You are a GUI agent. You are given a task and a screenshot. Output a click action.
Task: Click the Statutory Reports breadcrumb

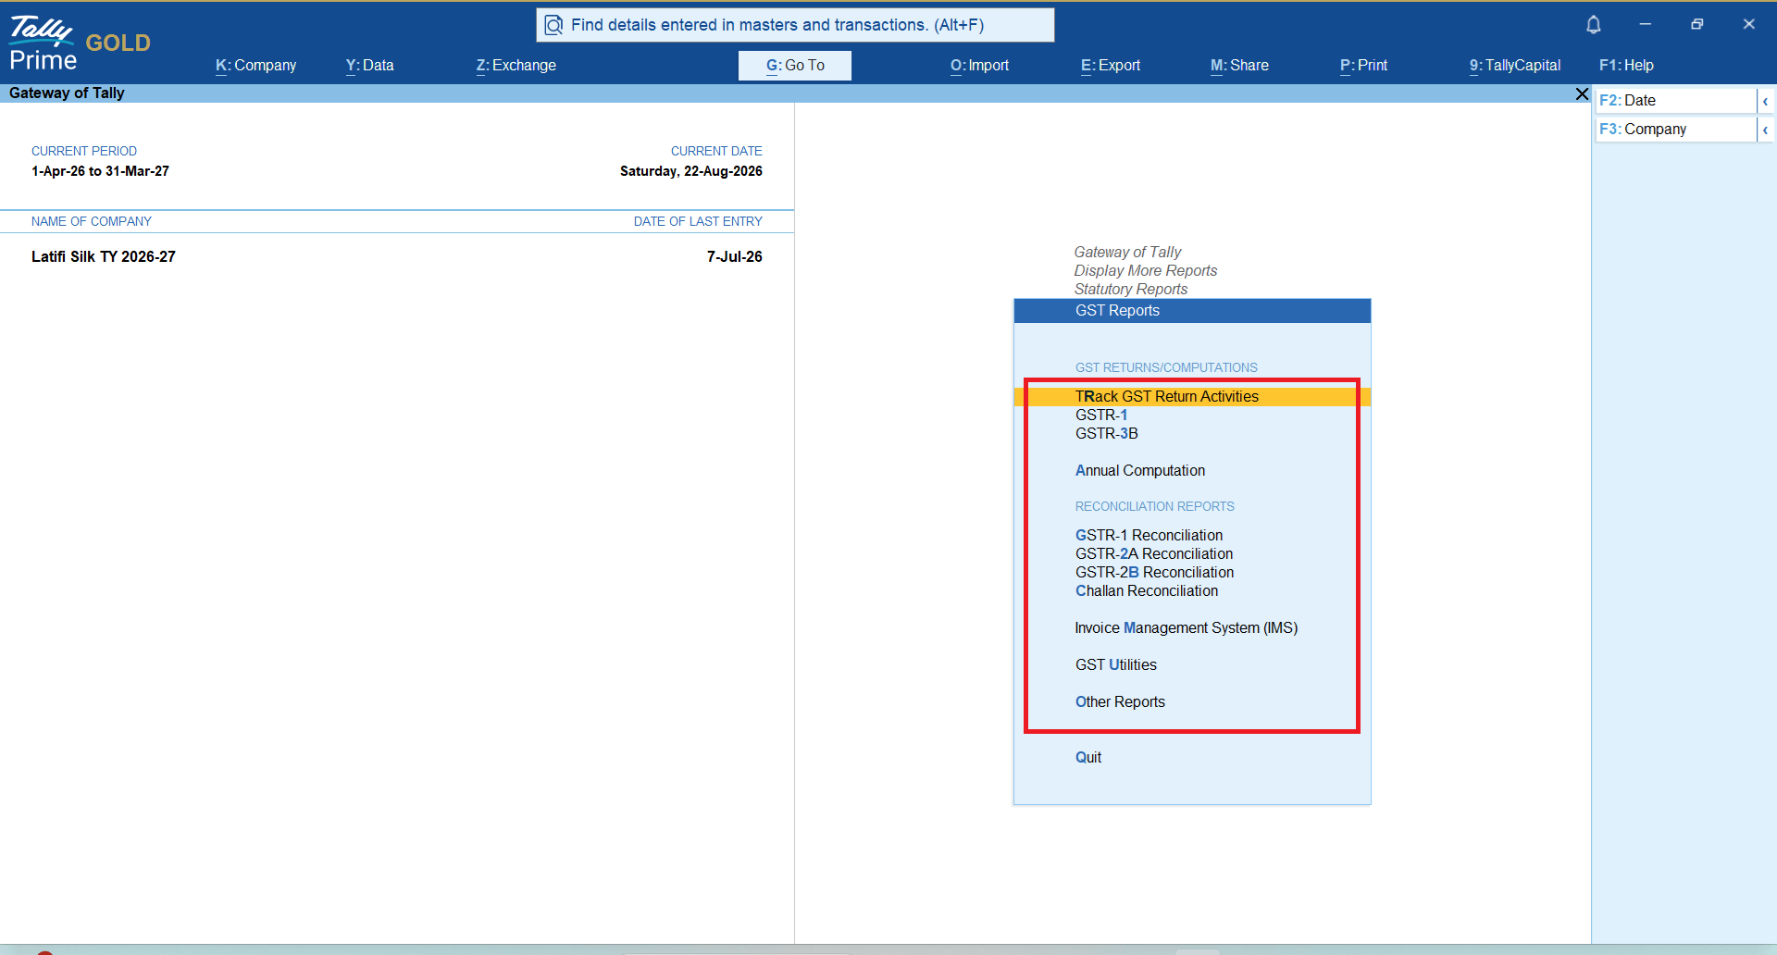[x=1130, y=290]
